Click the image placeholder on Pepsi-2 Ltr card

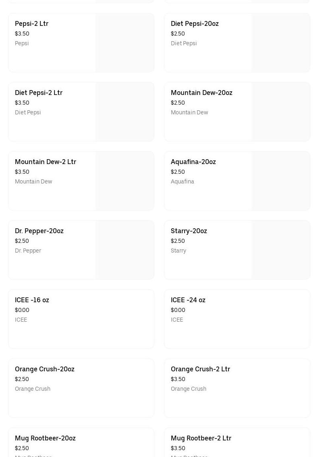tap(125, 43)
